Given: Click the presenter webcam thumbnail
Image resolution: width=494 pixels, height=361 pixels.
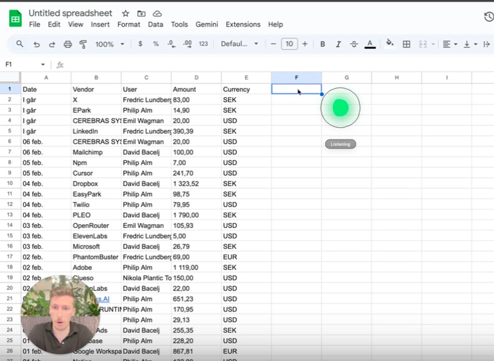Looking at the screenshot, I should point(60,315).
